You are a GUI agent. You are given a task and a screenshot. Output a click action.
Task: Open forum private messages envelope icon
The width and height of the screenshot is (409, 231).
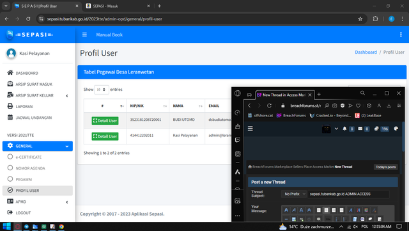[x=360, y=129]
